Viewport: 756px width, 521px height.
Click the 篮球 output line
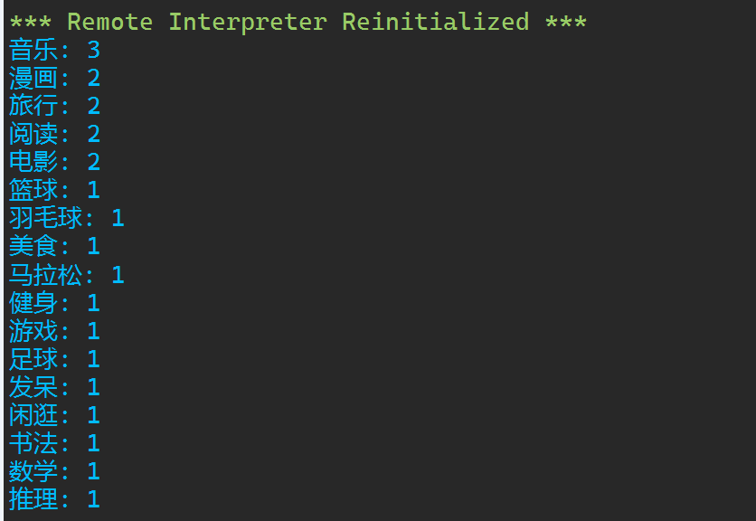[x=54, y=190]
